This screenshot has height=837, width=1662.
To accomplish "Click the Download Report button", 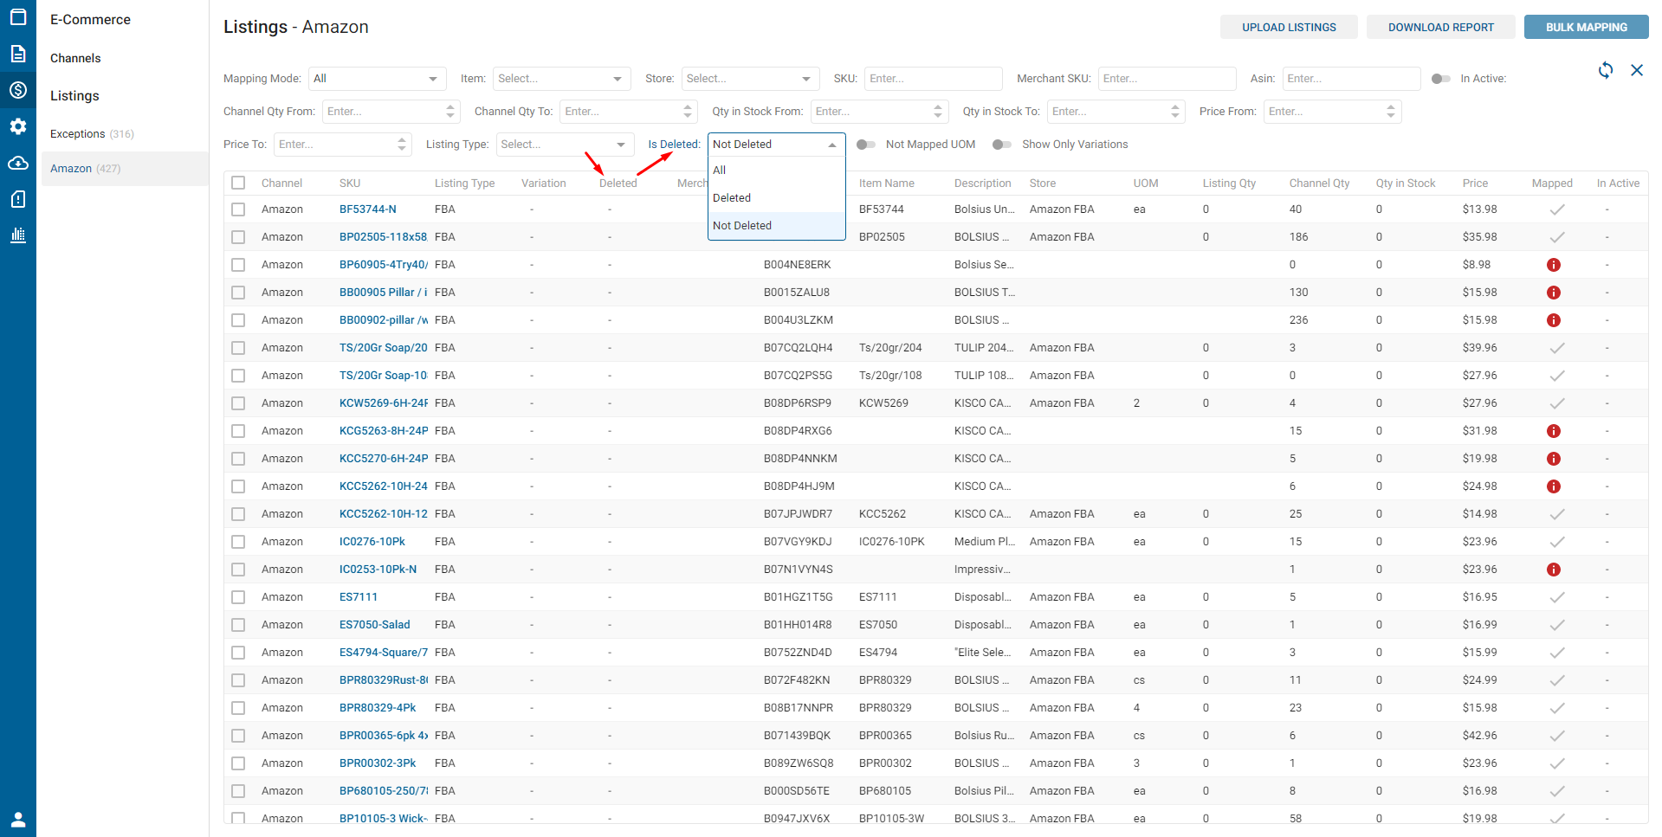I will 1440,28.
